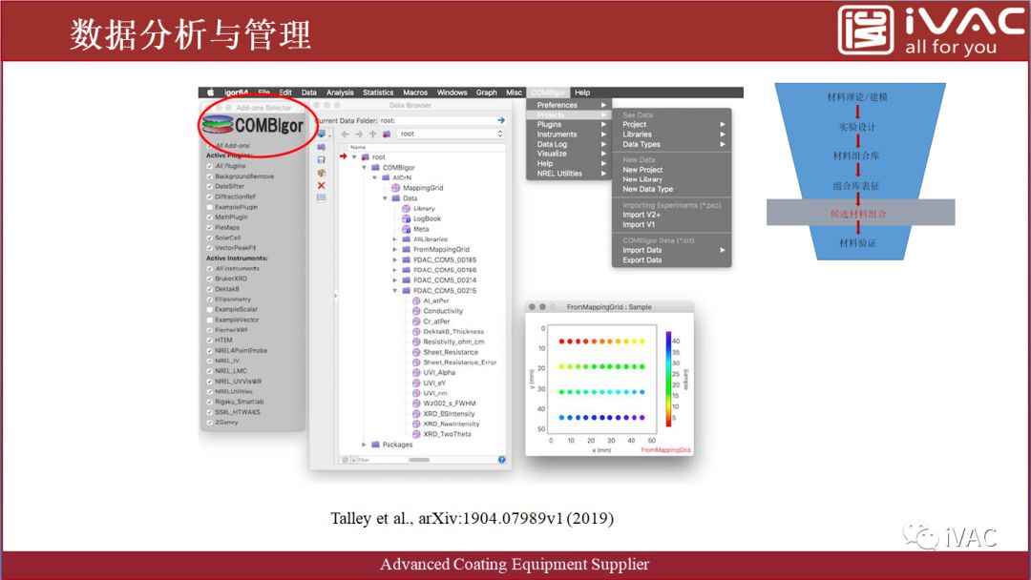The image size is (1031, 580).
Task: Collapse the root folder disclosure triangle
Action: coord(354,157)
